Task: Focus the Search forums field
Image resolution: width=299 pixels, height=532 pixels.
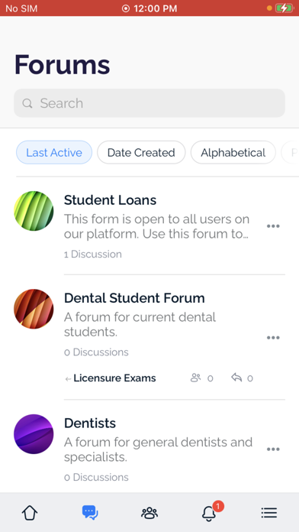Action: [149, 103]
